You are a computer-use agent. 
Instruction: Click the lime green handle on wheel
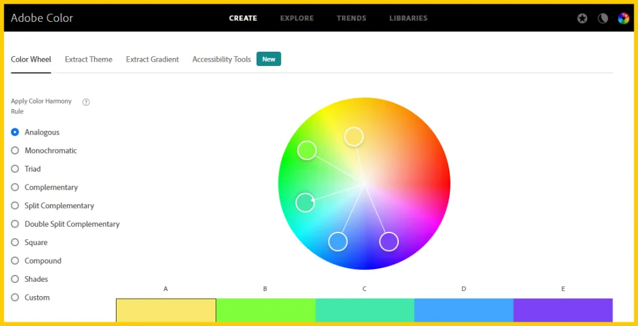pos(307,151)
